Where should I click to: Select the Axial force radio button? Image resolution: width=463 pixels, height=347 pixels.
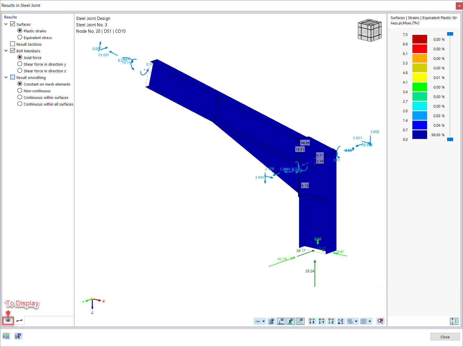coord(20,57)
